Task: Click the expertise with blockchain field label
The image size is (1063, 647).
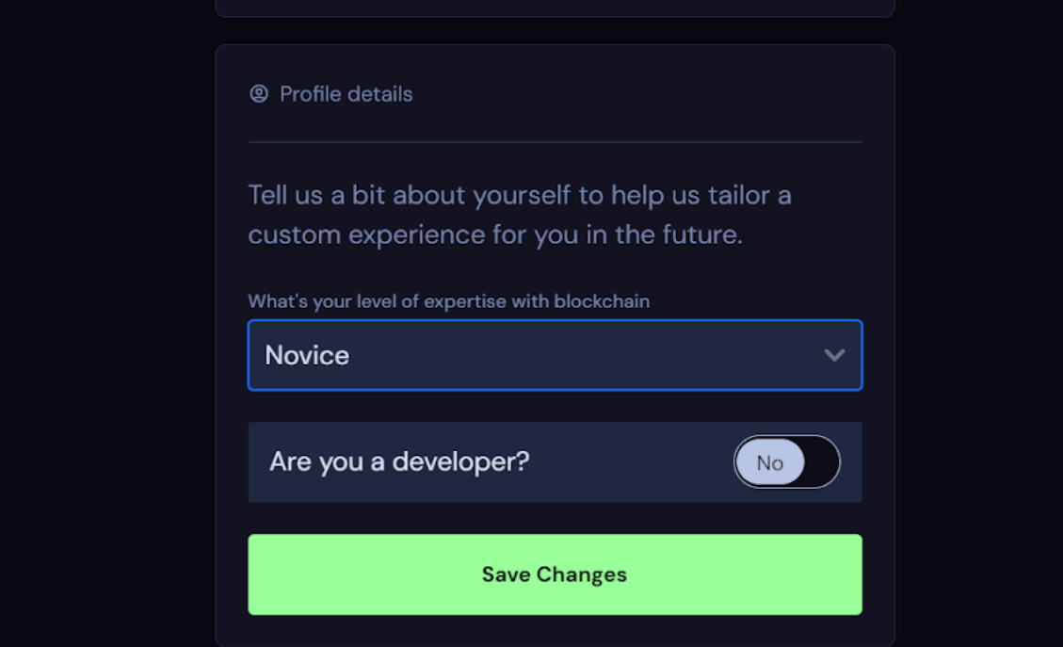Action: click(x=449, y=301)
